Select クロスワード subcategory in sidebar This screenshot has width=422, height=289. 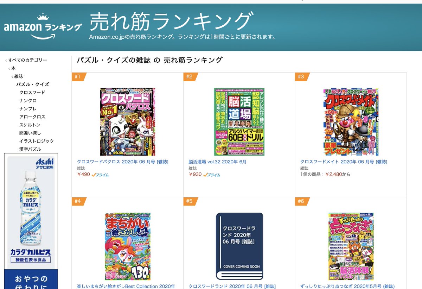[32, 93]
